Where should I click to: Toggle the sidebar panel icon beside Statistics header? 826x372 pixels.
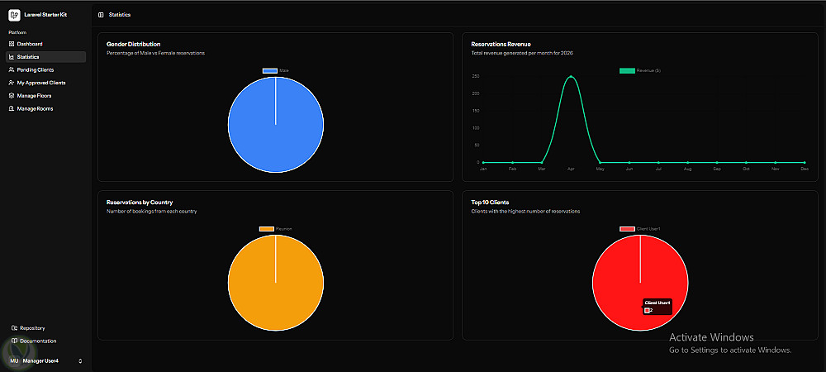pyautogui.click(x=101, y=15)
